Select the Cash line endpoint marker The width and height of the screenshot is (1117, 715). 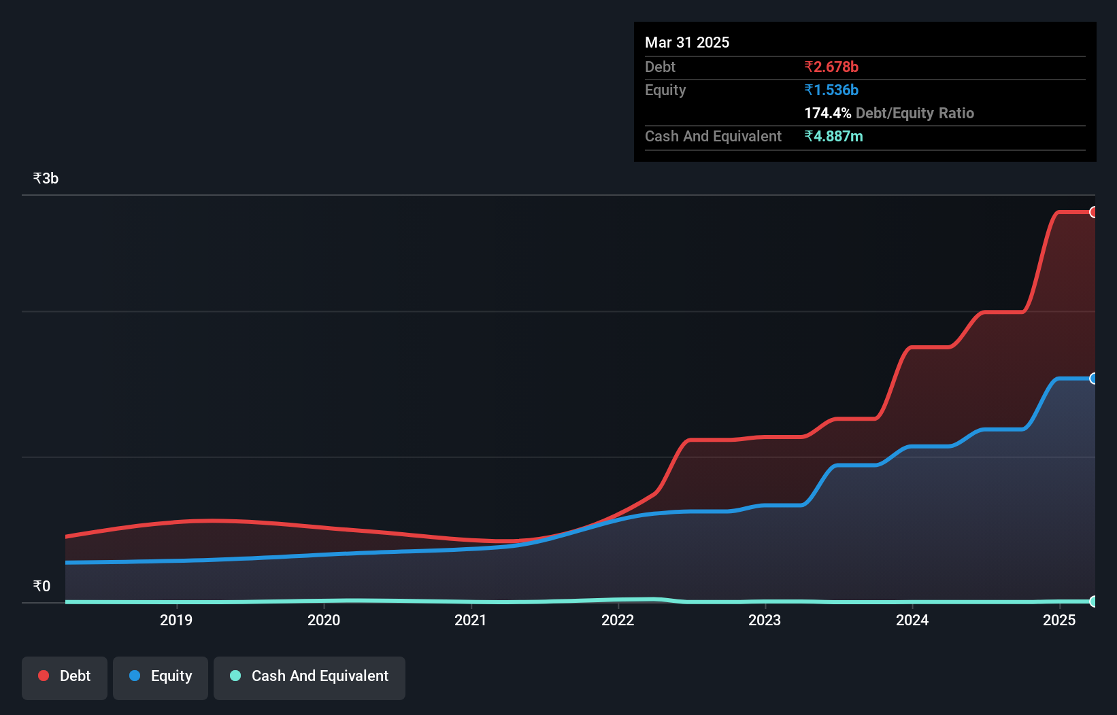tap(1094, 601)
